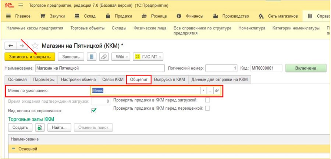Open the Главное section
The width and height of the screenshot is (331, 159).
coord(18,16)
